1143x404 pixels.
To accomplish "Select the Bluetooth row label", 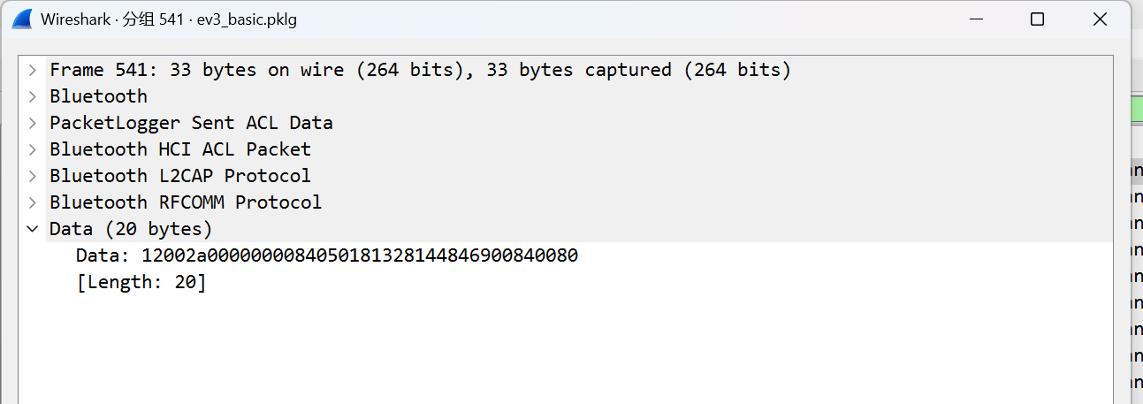I will coord(98,96).
